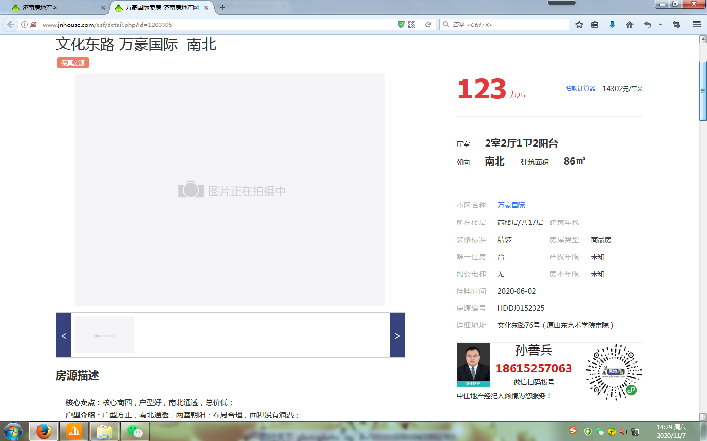Click the Home icon in the browser toolbar

(630, 24)
